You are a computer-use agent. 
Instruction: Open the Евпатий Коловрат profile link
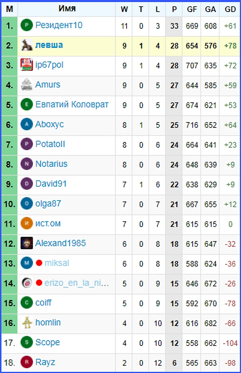click(72, 105)
